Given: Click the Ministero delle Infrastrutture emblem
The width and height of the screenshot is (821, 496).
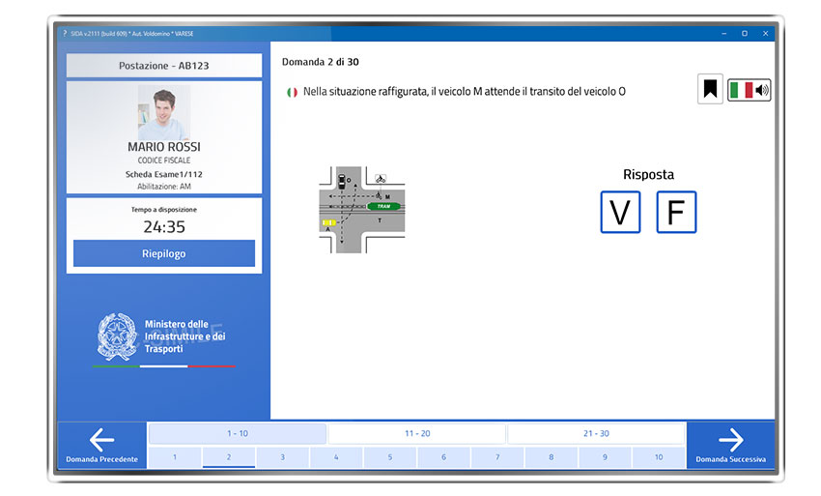Looking at the screenshot, I should 118,336.
